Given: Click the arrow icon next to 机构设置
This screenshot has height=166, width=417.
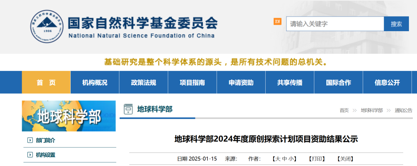Looking at the screenshot, I should (30, 155).
